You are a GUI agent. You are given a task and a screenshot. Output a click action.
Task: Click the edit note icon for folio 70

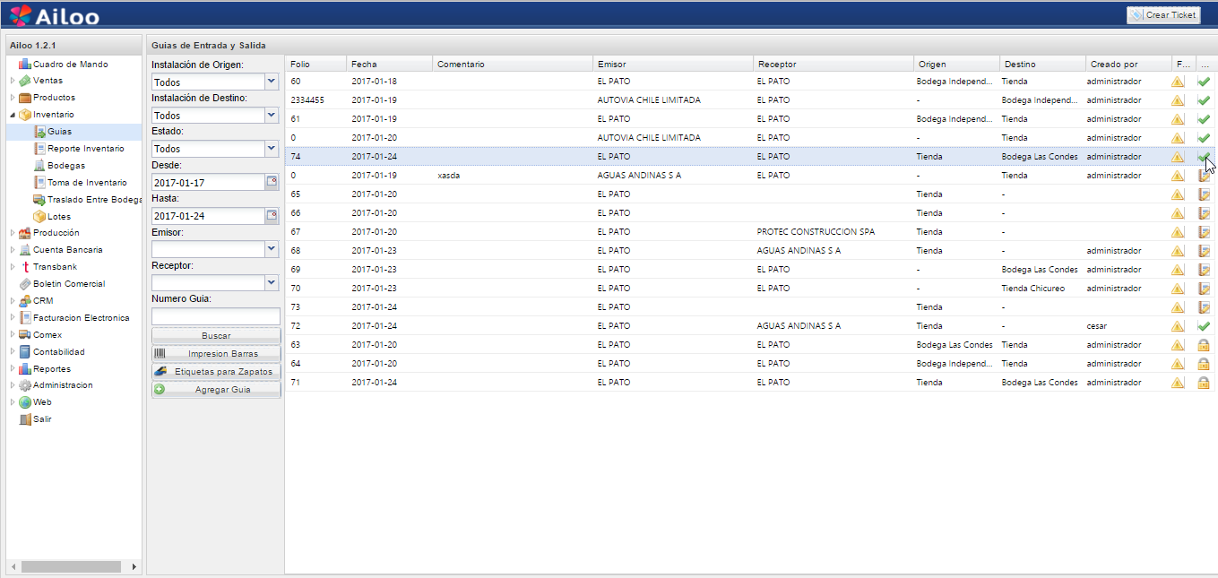click(1204, 289)
